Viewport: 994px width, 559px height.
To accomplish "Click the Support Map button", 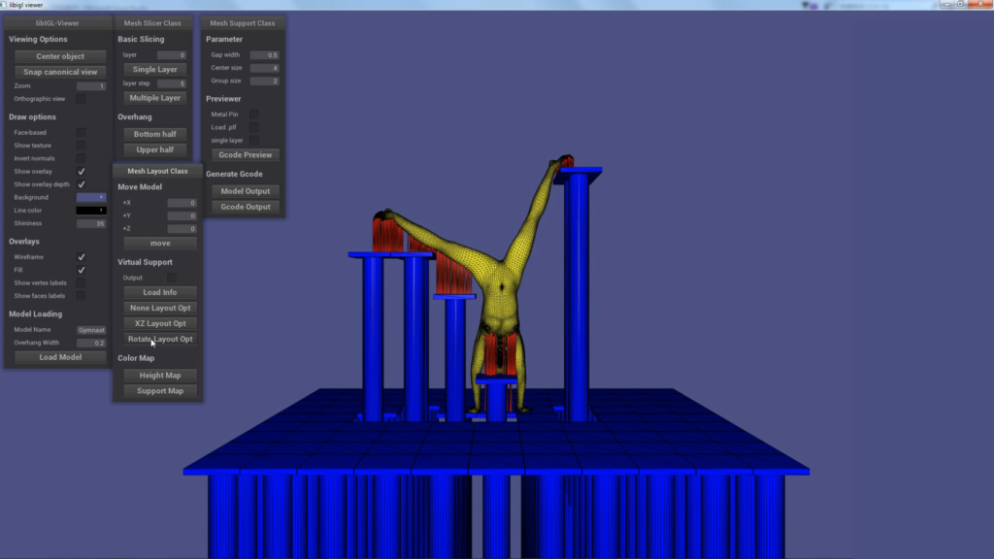I will coord(160,391).
